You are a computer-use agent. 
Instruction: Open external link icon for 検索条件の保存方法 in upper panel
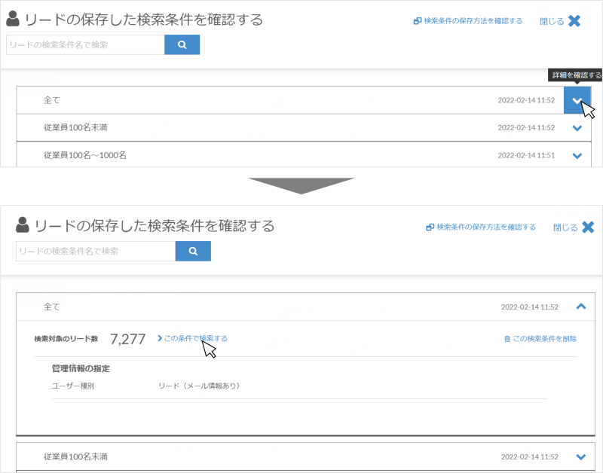tap(418, 21)
